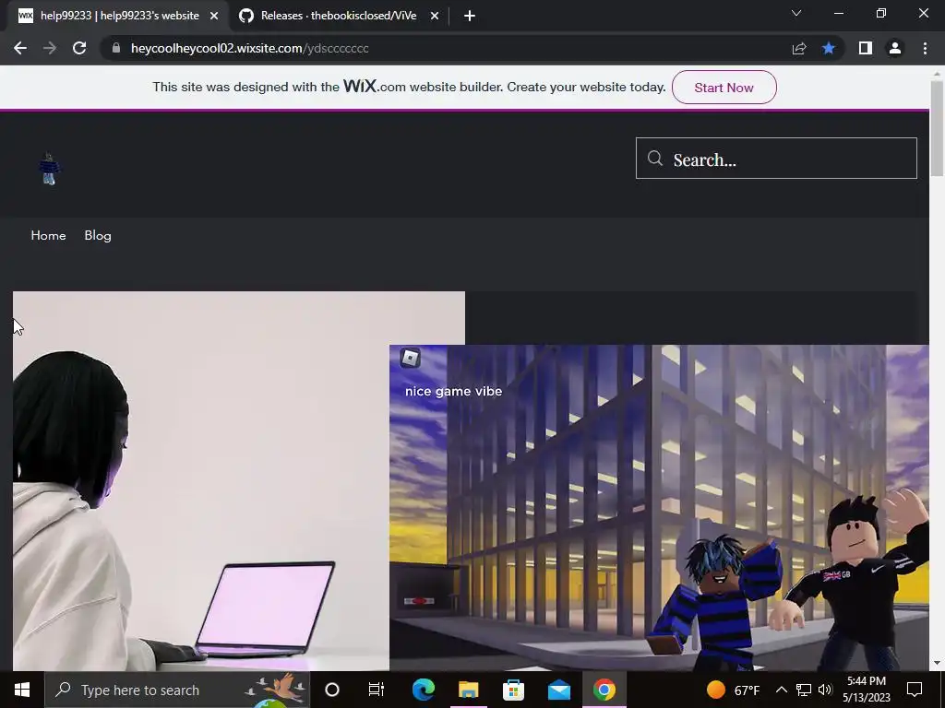Click the Chrome taskbar icon
This screenshot has height=708, width=945.
pos(604,690)
